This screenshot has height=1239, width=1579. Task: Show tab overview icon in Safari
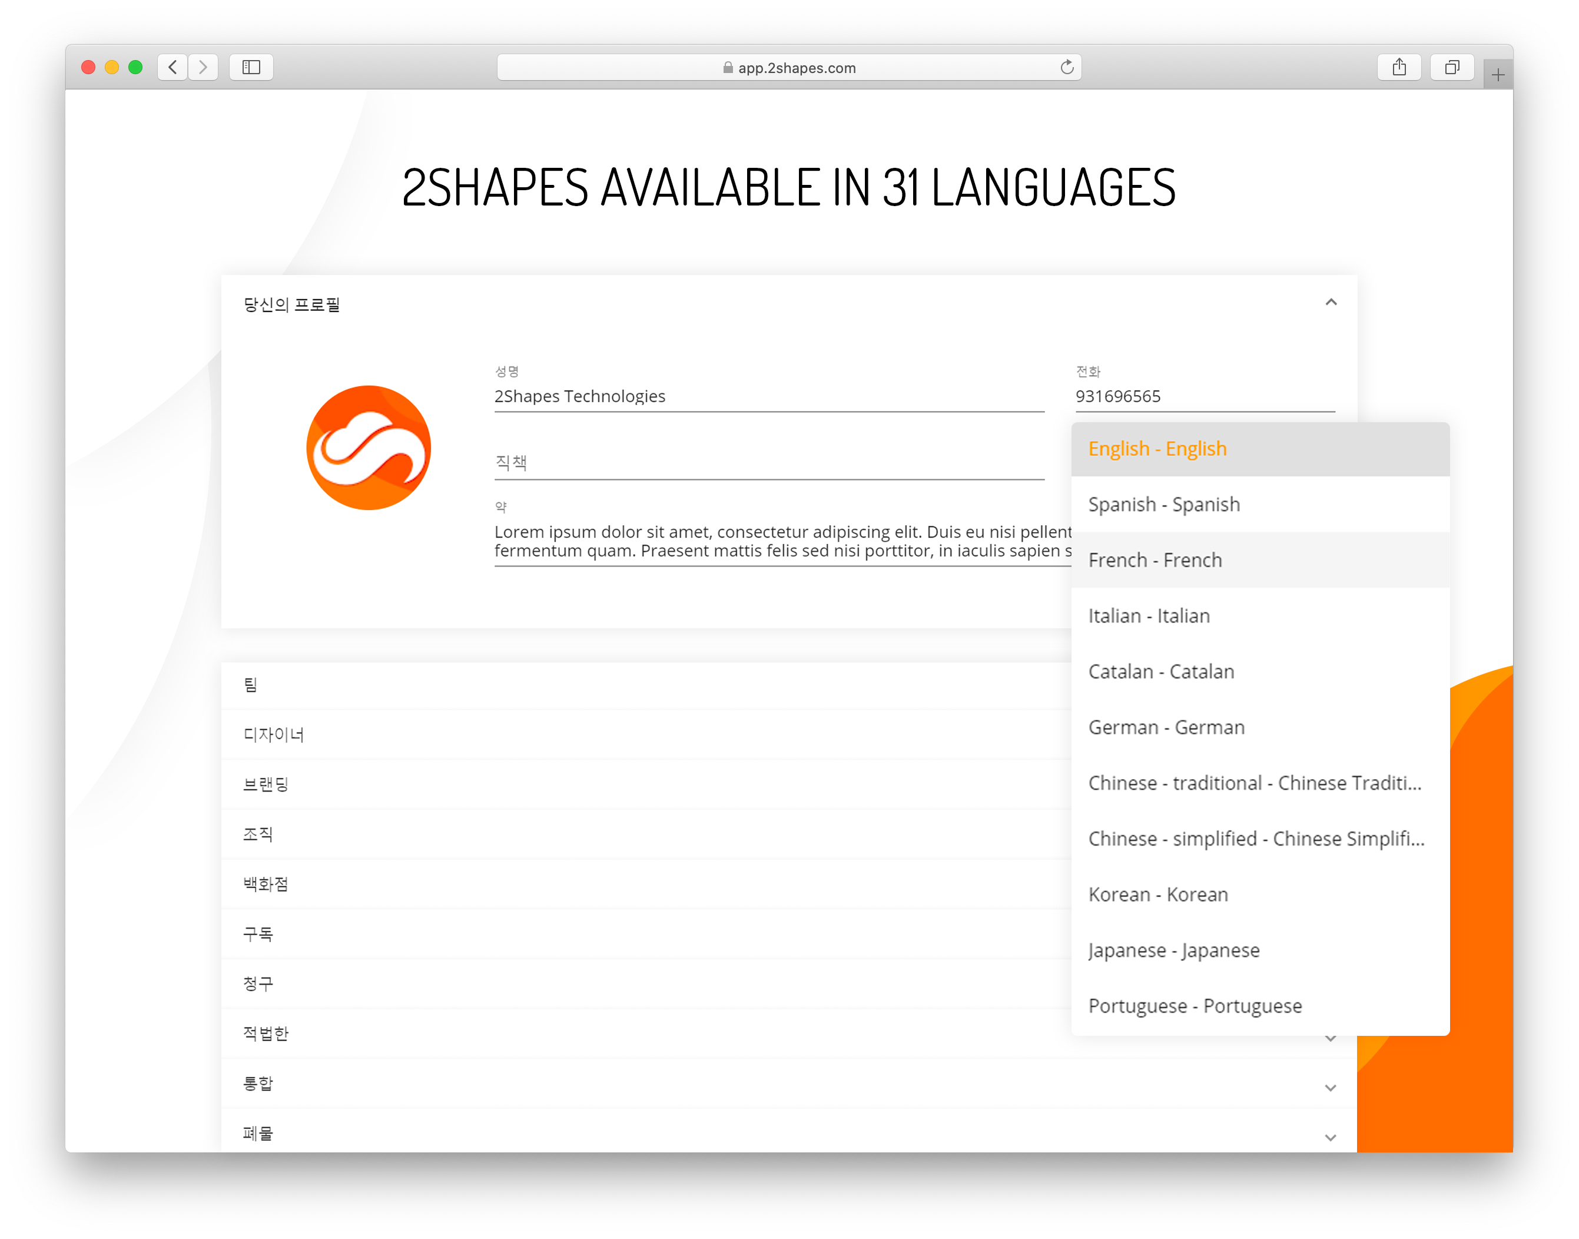[1452, 68]
